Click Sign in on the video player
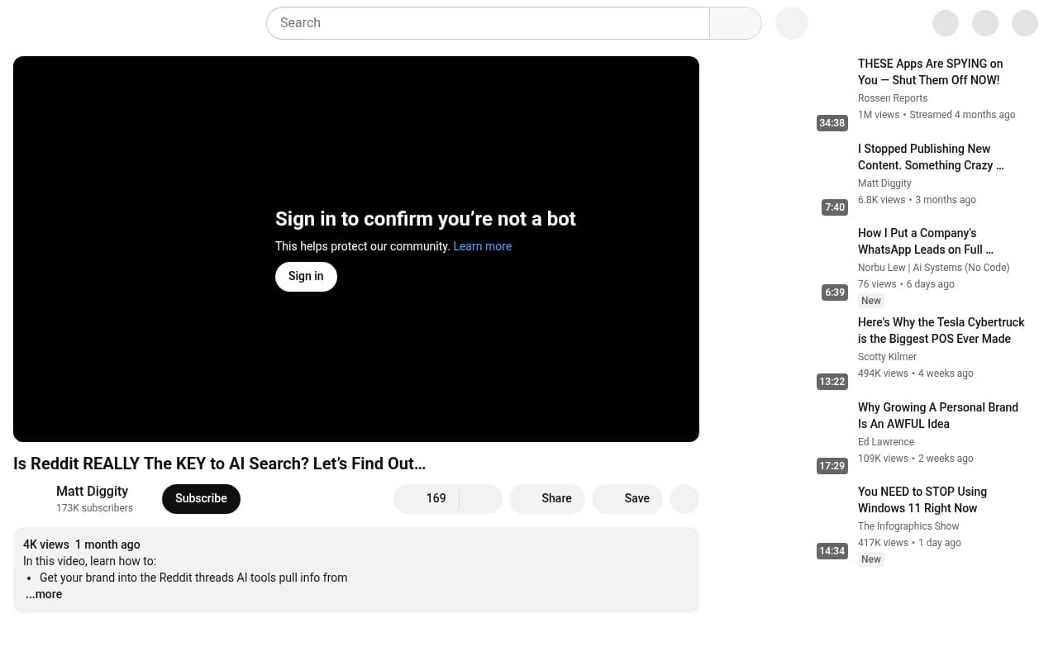Viewport: 1058px width, 661px height. tap(306, 277)
